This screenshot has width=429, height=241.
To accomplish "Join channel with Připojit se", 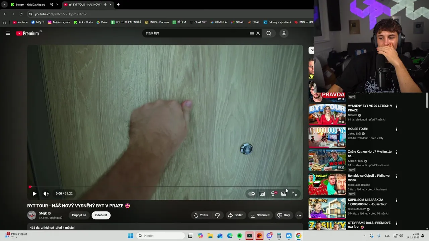I will point(79,215).
